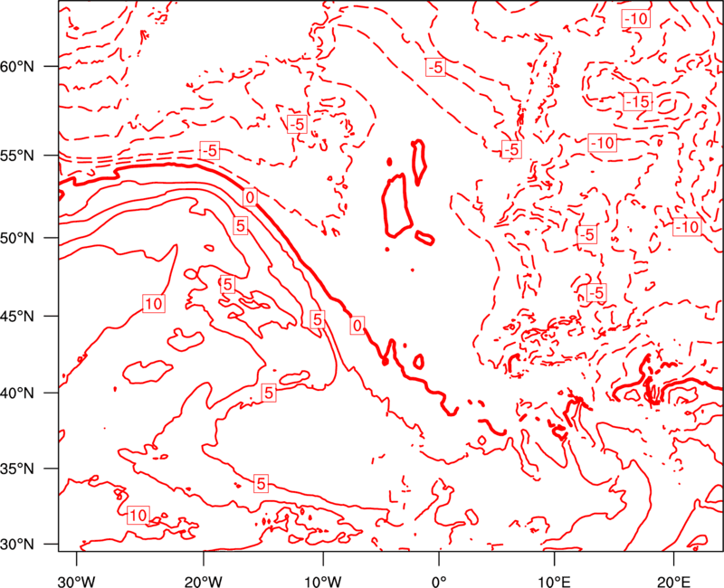Select the 55°N latitude axis label
Screen dimensions: 724x588
17,155
